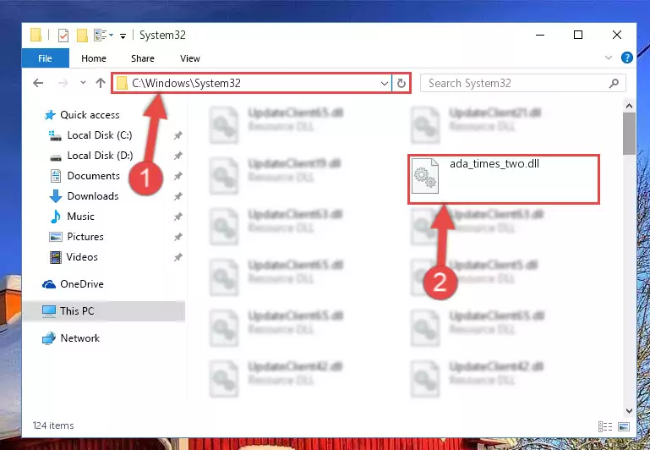This screenshot has width=650, height=450.
Task: Minimize the System32 window
Action: (x=540, y=35)
